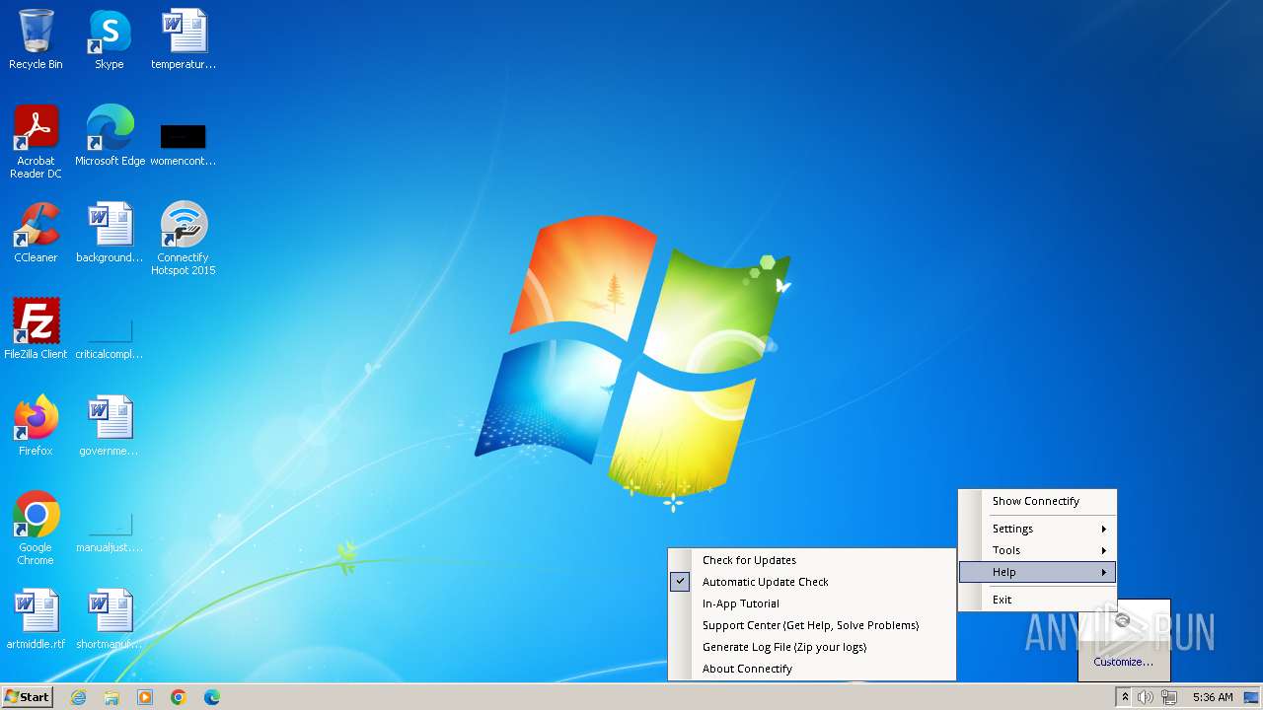
Task: Select the Connectify Hotspot 2015 shortcut
Action: pyautogui.click(x=184, y=238)
